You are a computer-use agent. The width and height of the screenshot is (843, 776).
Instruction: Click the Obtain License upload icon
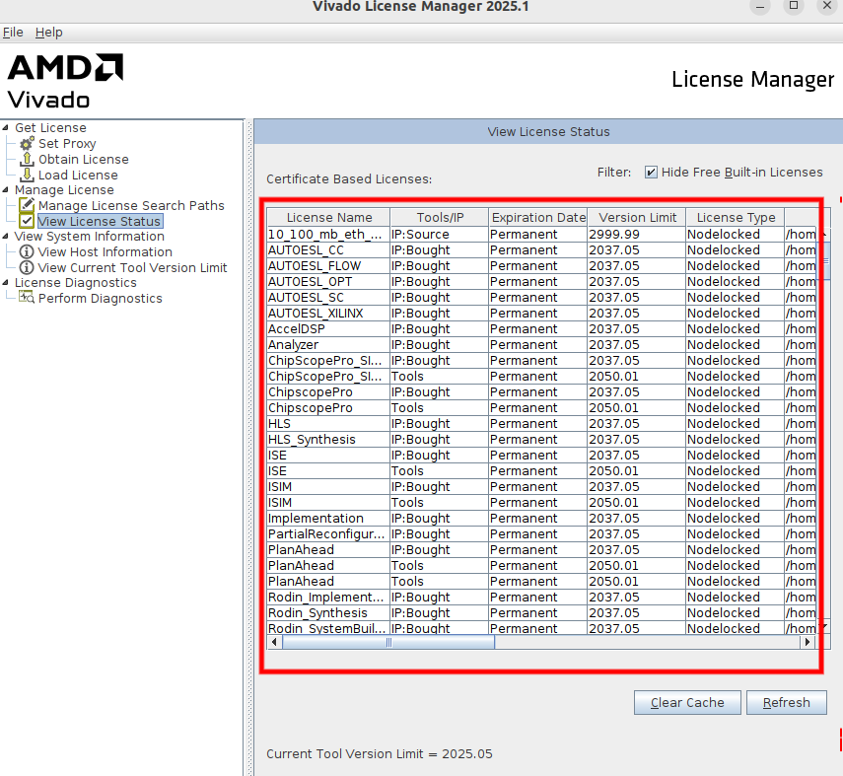[27, 159]
